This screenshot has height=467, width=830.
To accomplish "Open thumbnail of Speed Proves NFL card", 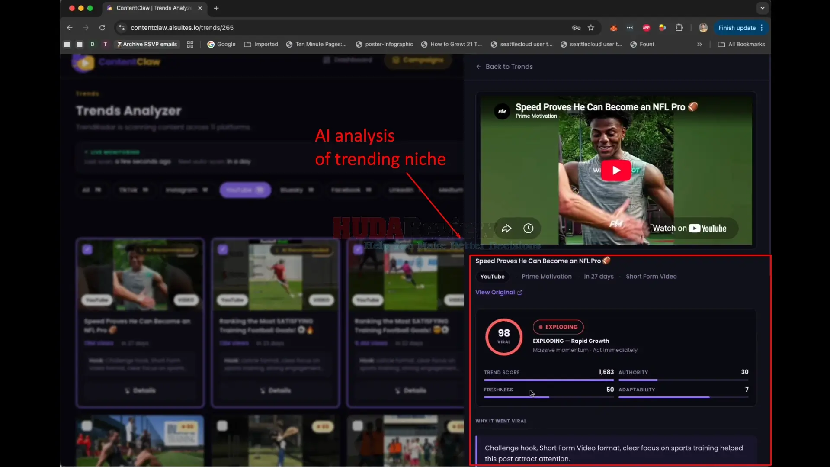I will (140, 275).
